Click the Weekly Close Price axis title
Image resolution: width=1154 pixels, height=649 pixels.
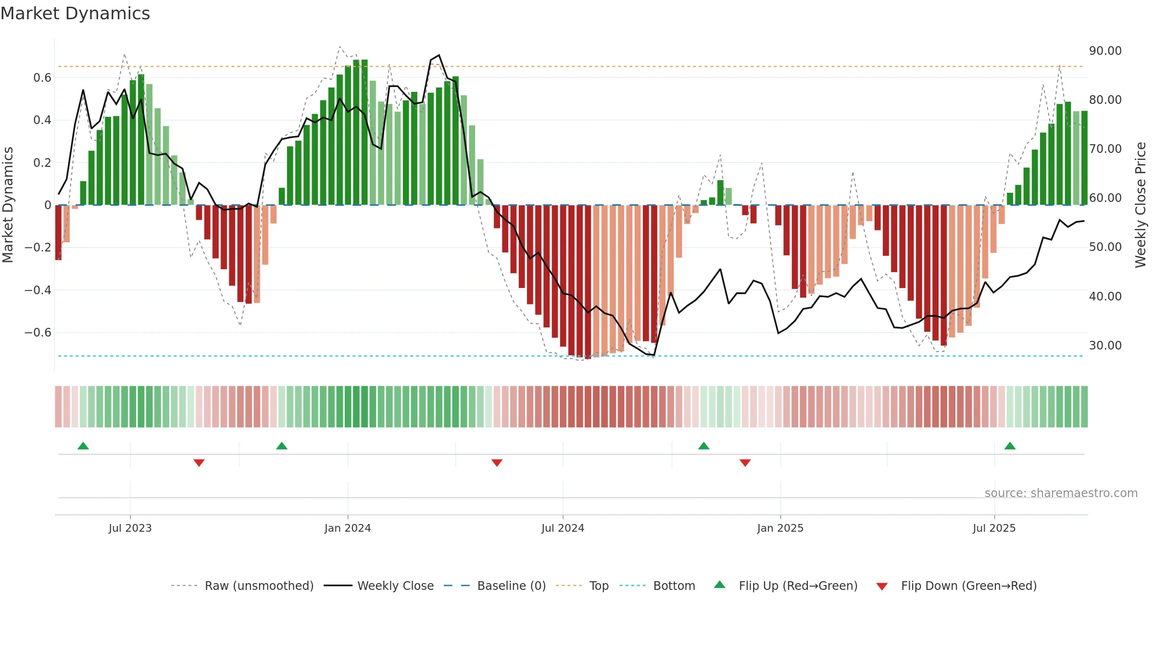click(1141, 205)
